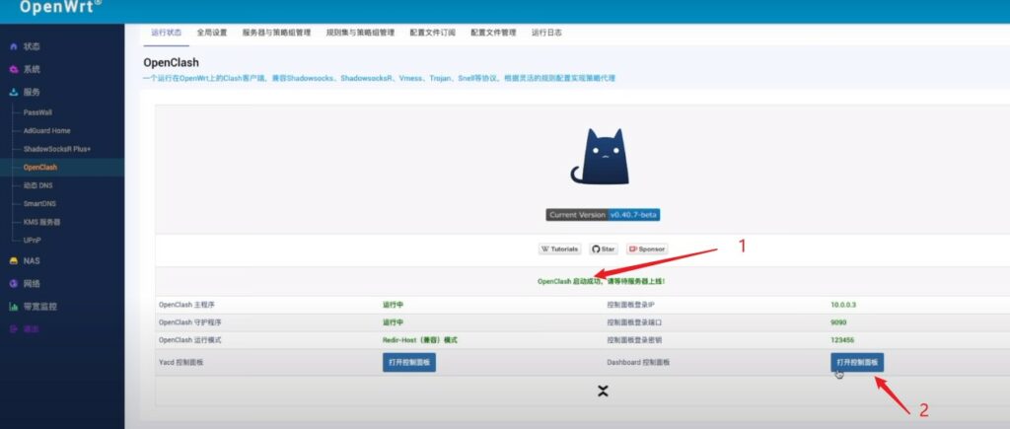Open SmartDNS in the sidebar
1010x429 pixels.
39,203
